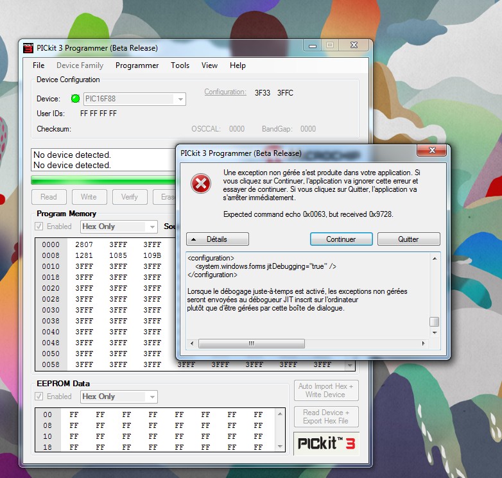Viewport: 502px width, 478px height.
Task: Click scroll down arrow in details pane
Action: point(435,333)
